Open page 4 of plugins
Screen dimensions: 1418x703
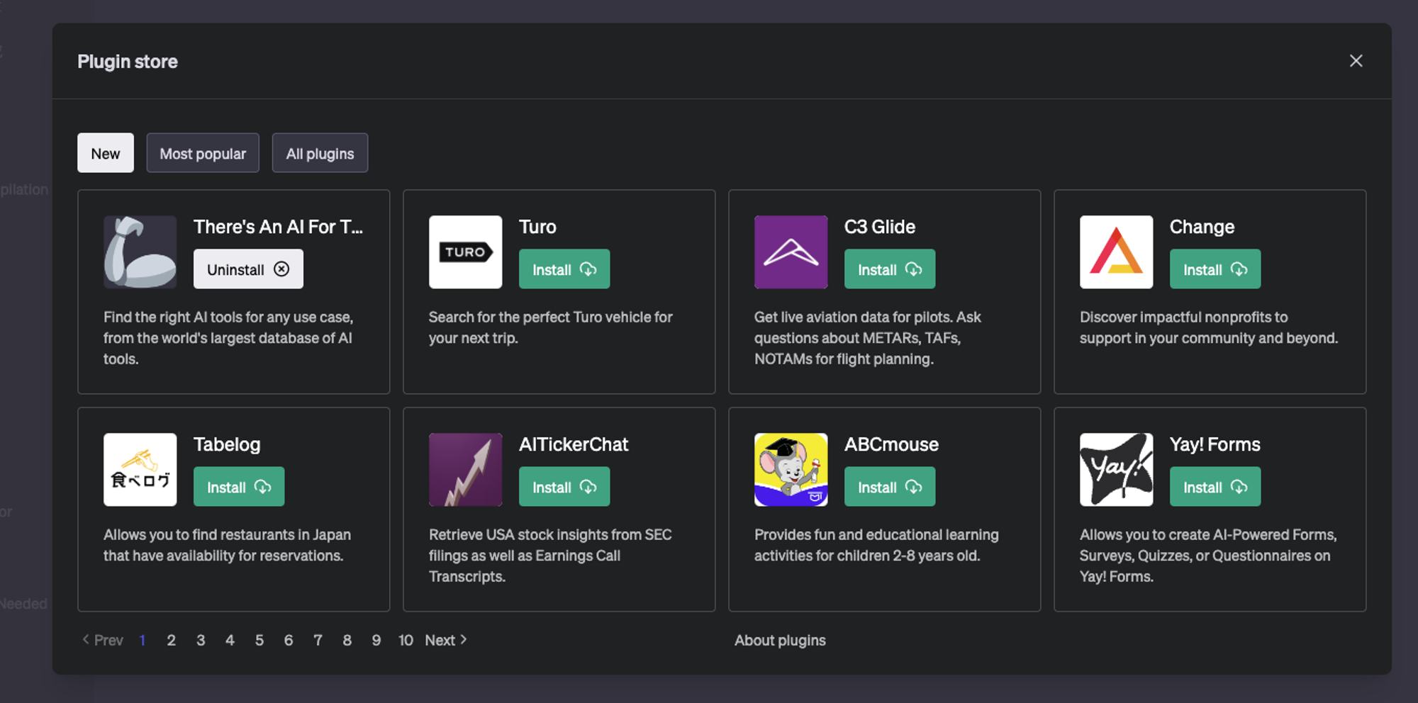230,640
